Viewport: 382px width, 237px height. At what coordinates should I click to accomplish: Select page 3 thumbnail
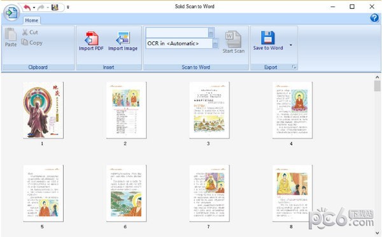click(x=209, y=110)
